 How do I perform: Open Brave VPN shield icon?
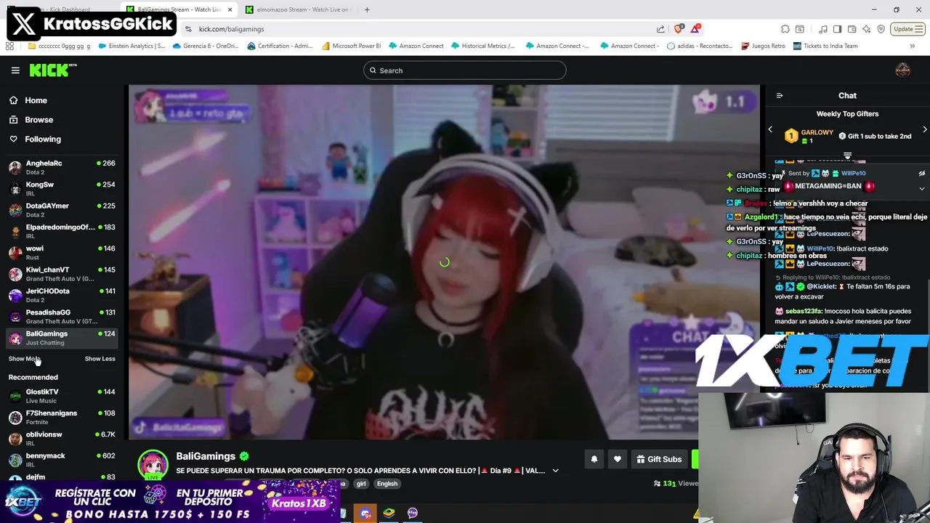881,29
